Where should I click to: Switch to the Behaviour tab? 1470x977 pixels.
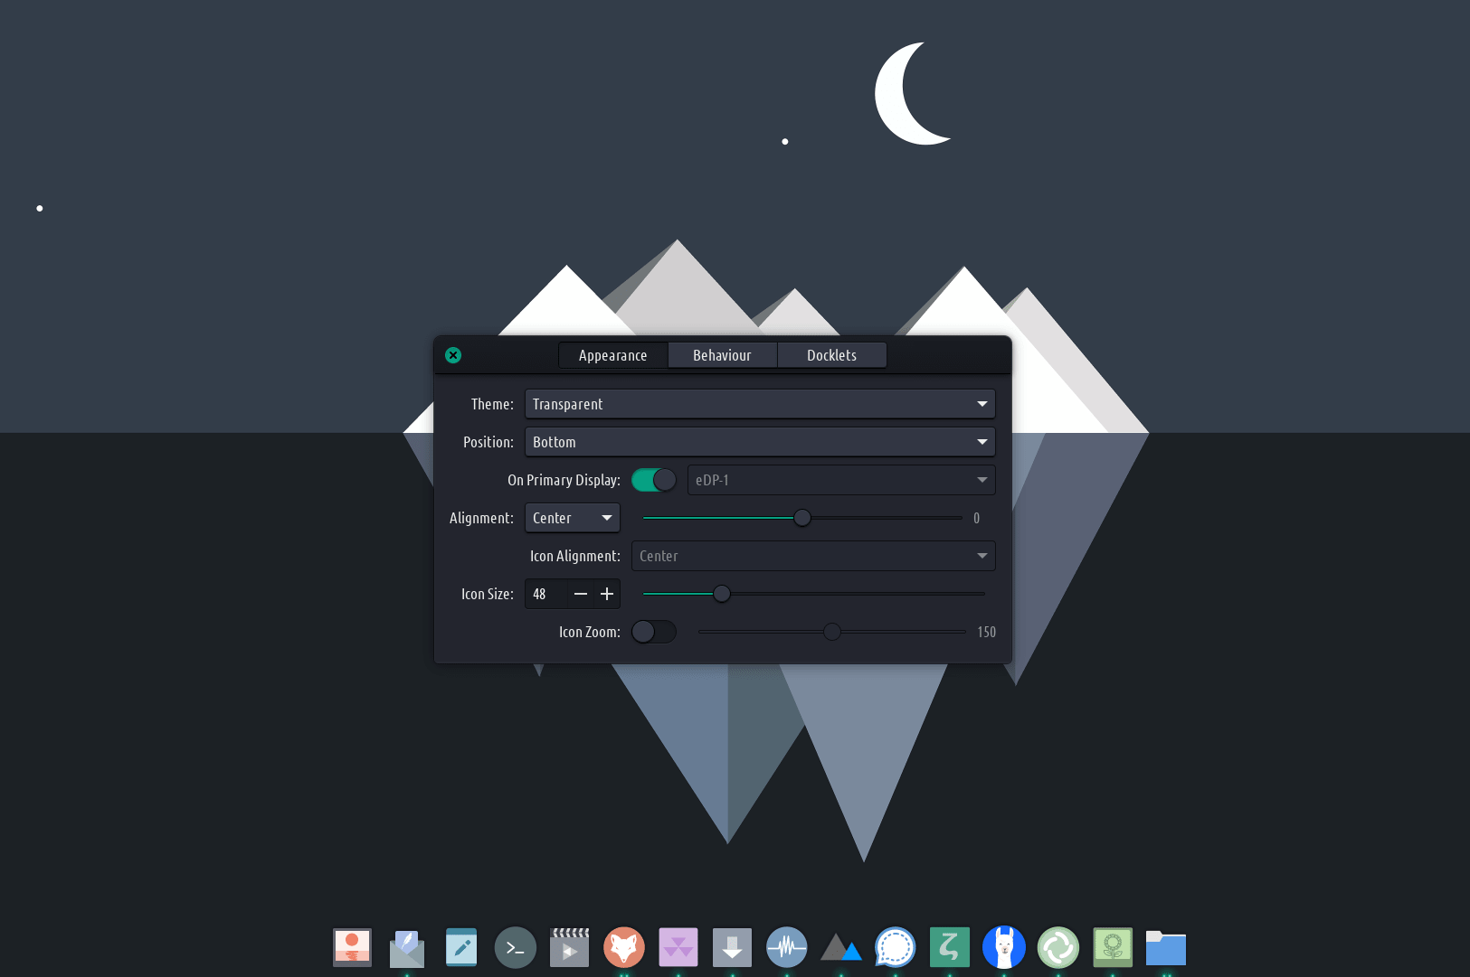pos(722,355)
